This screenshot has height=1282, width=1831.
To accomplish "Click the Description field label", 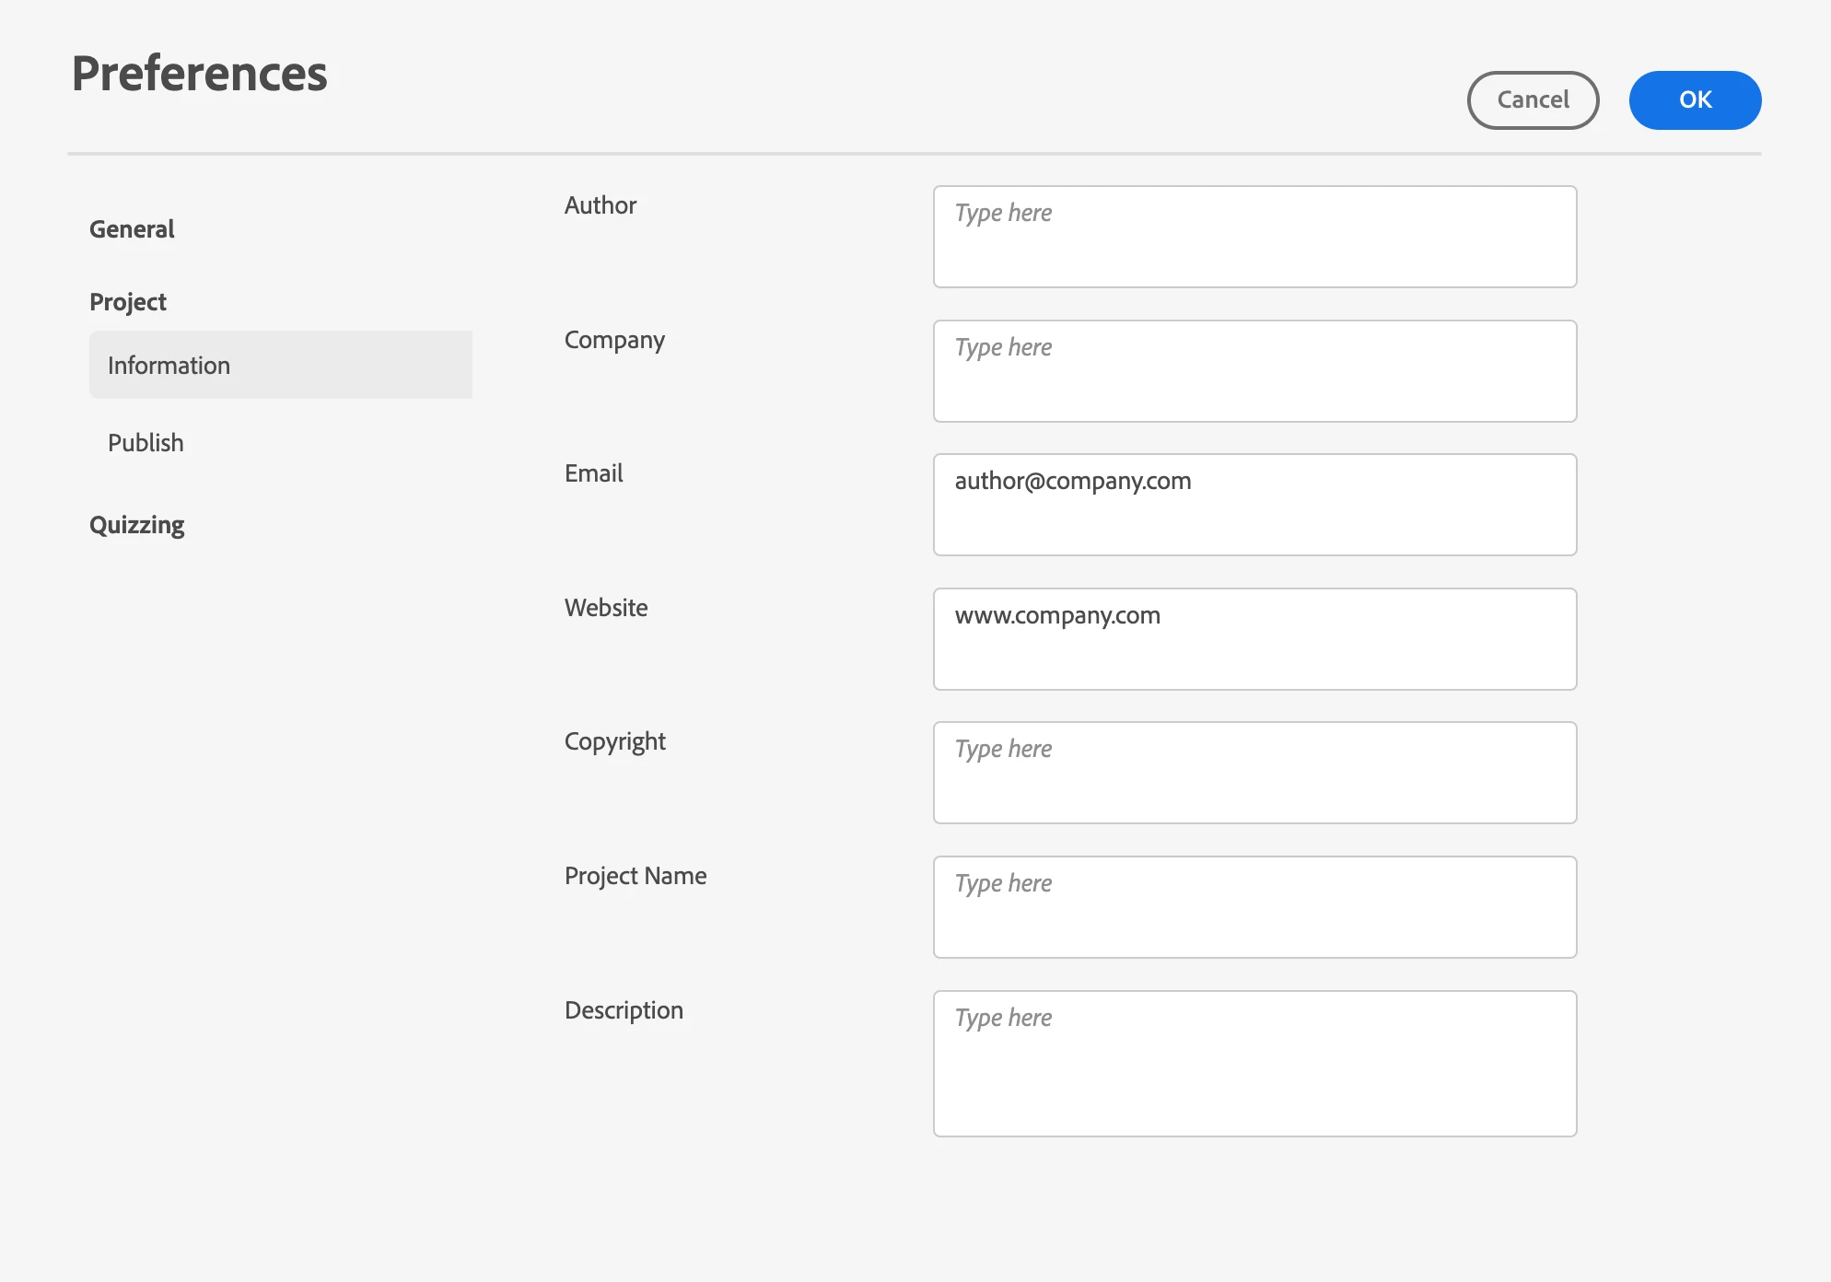I will pos(624,1010).
